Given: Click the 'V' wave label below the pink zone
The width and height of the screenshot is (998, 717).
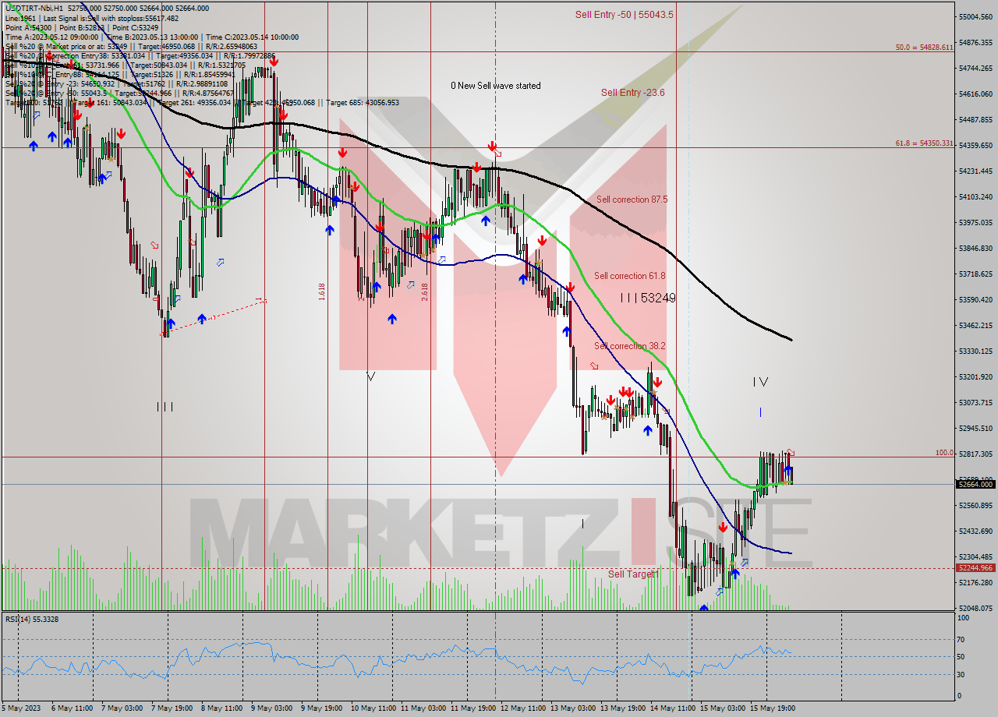Looking at the screenshot, I should [x=371, y=376].
